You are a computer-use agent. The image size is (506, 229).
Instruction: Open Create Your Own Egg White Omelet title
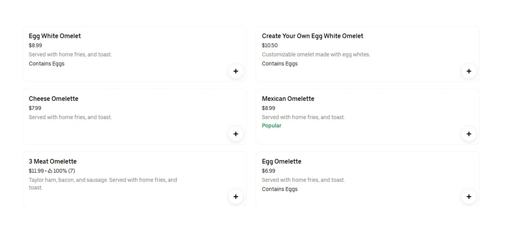tap(312, 36)
